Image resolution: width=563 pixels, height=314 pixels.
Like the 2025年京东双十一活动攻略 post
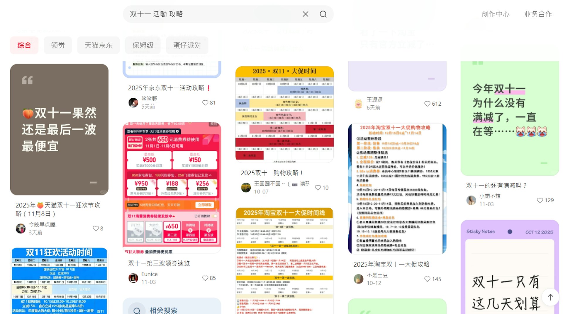click(x=205, y=103)
